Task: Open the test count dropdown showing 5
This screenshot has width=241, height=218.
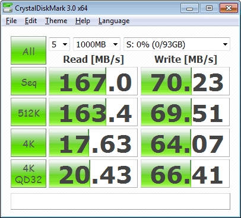Action: click(x=59, y=44)
